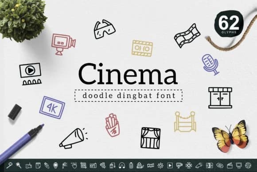Click the clapperboard icon in bottom strip
Viewport: 257px width, 172px height.
230,165
